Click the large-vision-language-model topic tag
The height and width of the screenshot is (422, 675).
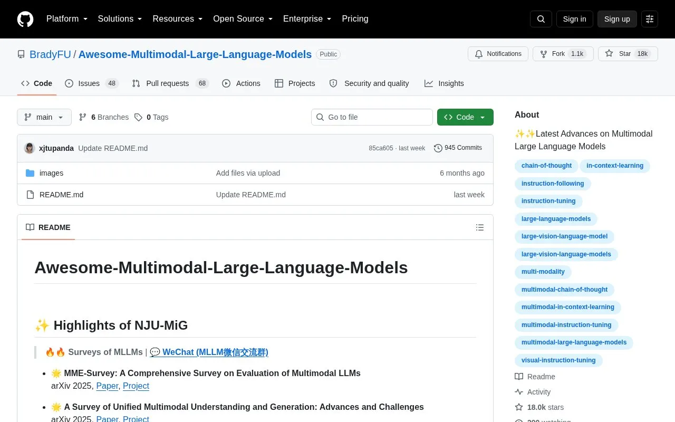(x=564, y=236)
